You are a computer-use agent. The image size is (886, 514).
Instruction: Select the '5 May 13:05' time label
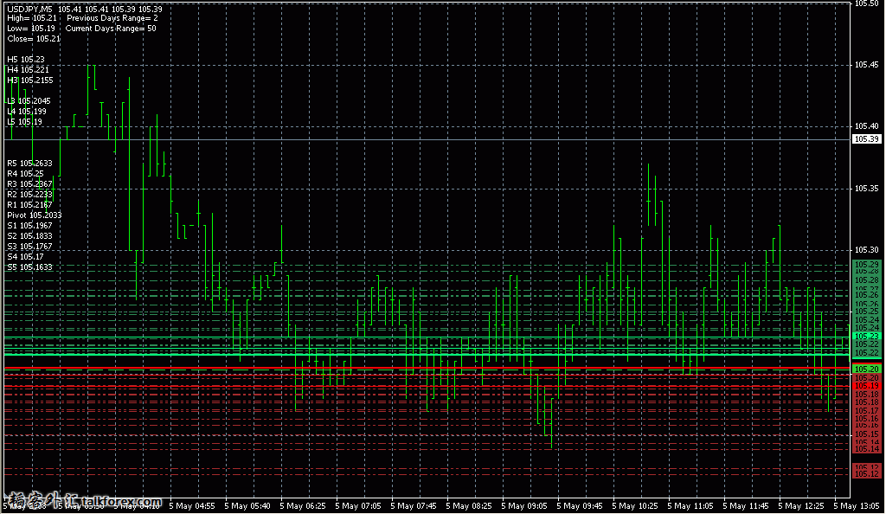[x=857, y=506]
